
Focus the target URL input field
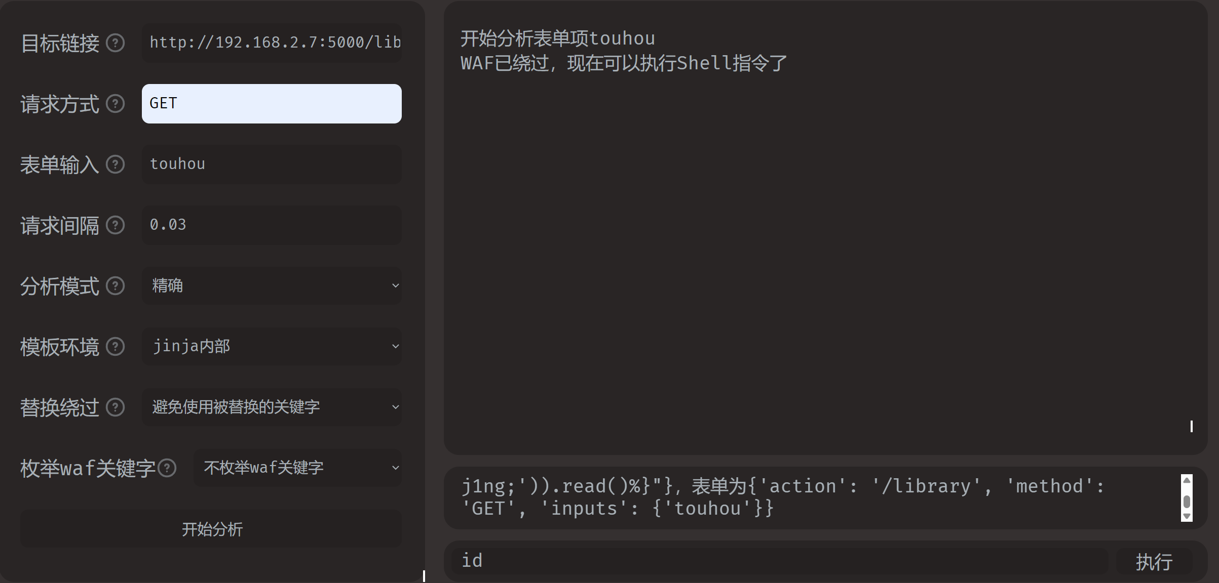(272, 43)
